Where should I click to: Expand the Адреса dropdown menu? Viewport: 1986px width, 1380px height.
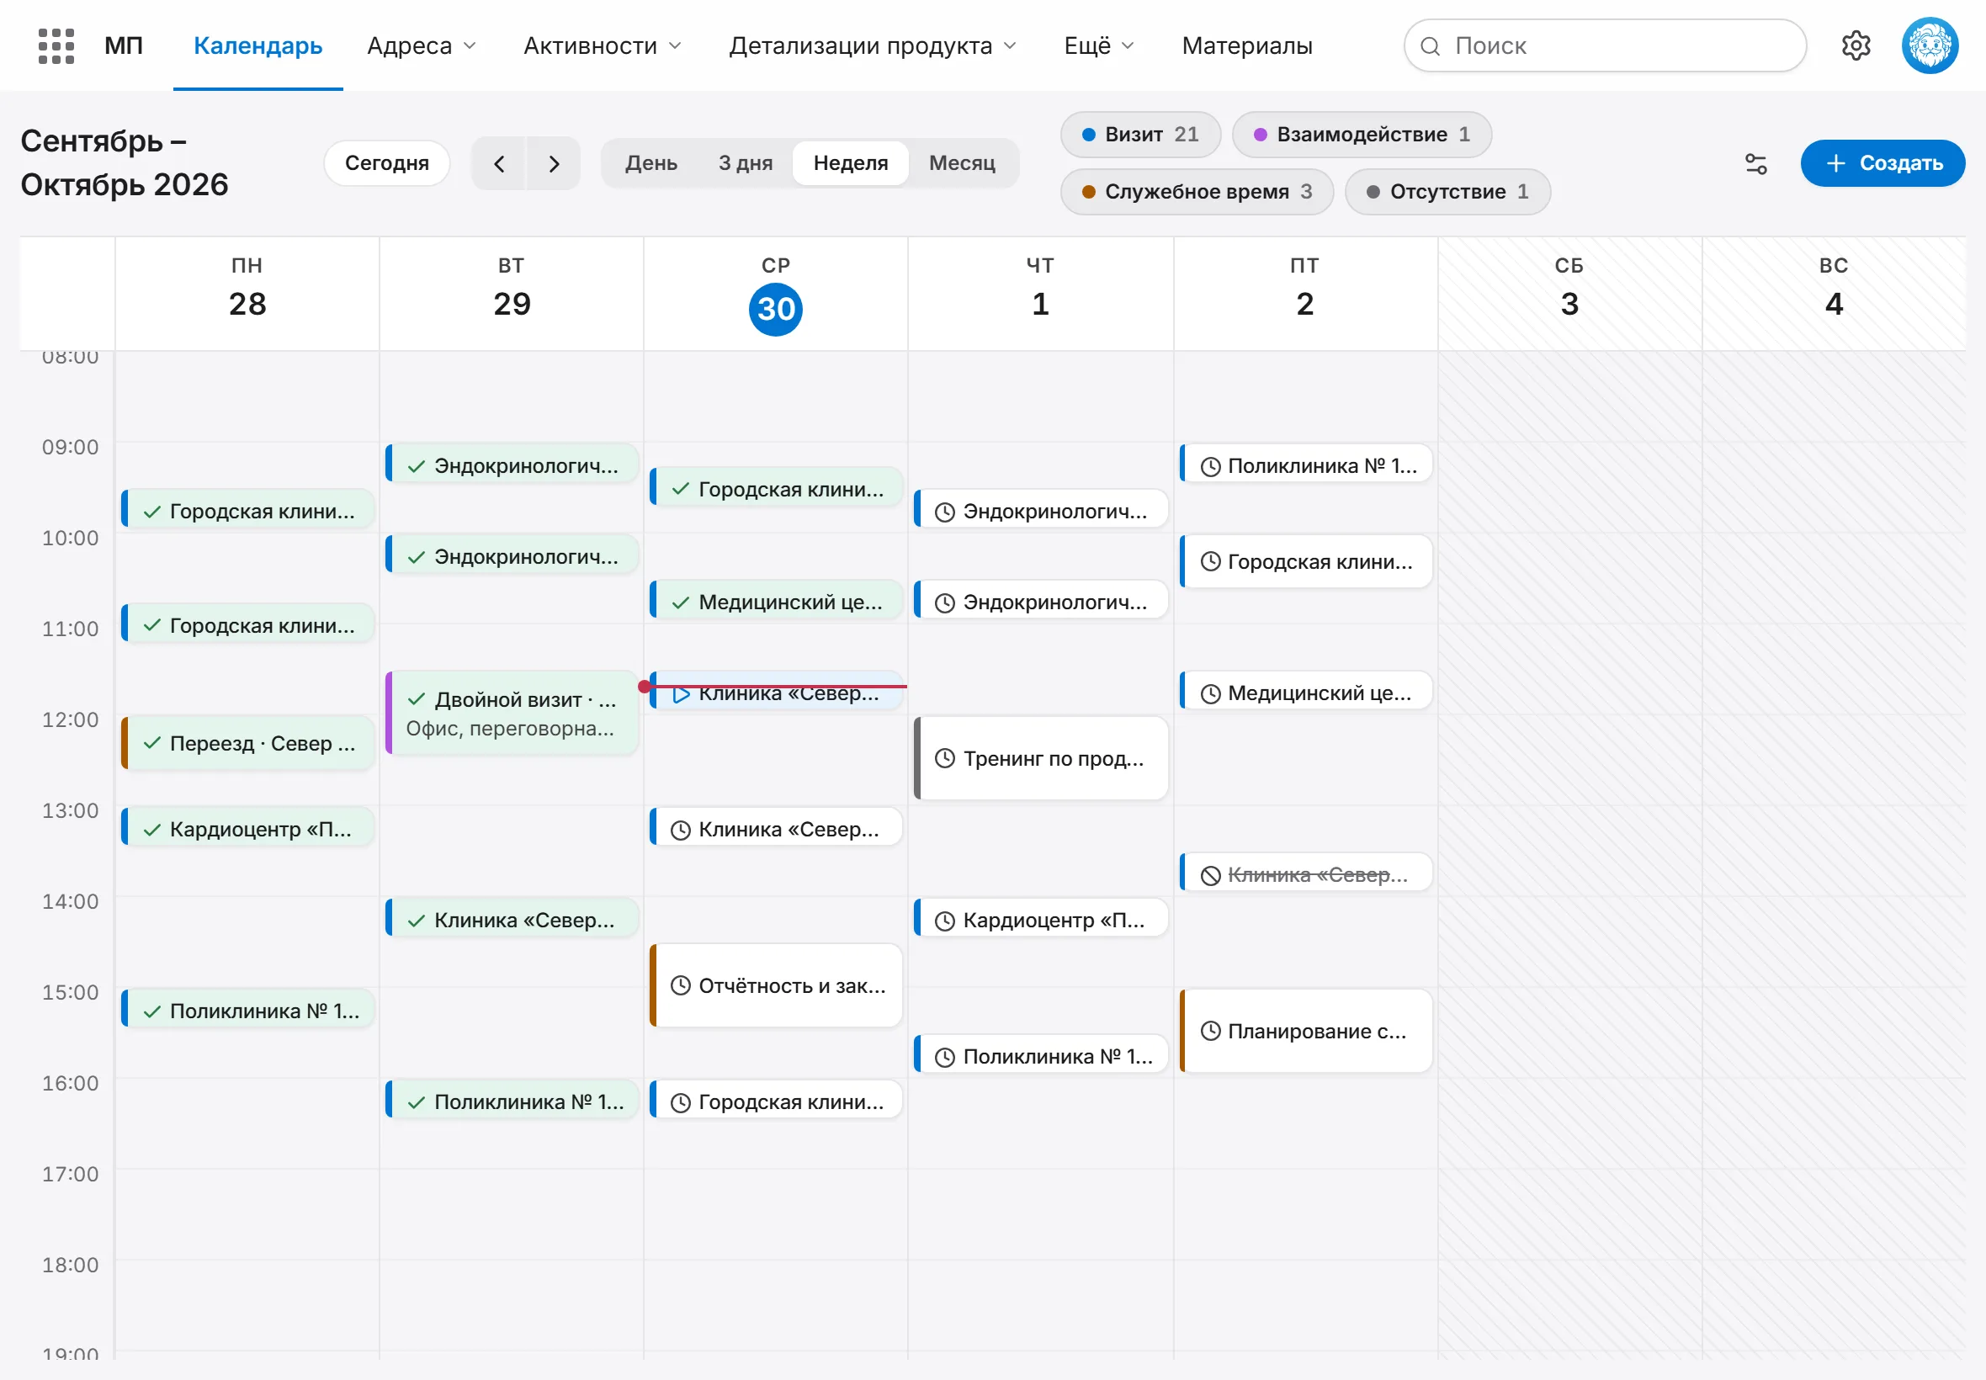tap(421, 45)
